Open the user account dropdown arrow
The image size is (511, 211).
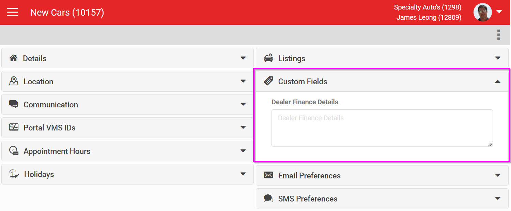[x=499, y=12]
